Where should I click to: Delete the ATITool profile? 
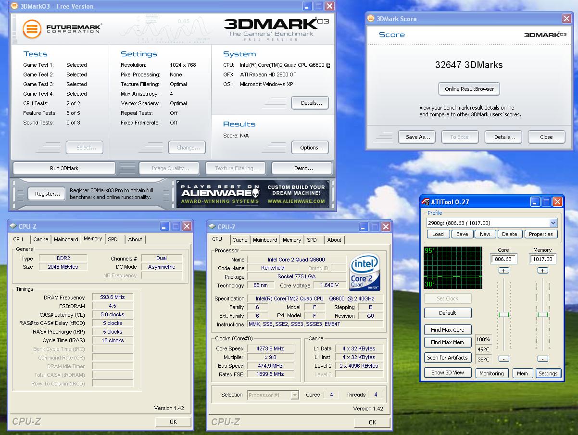point(510,234)
